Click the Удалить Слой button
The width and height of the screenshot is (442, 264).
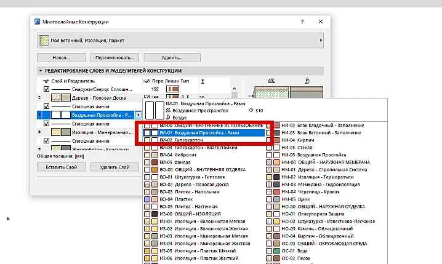[115, 167]
